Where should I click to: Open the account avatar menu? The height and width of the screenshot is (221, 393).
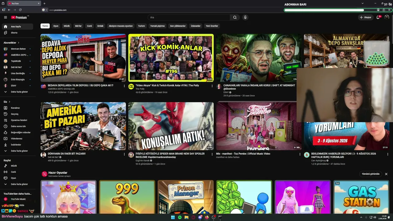[x=387, y=17]
